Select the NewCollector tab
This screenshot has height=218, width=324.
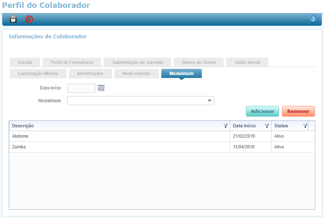(136, 73)
